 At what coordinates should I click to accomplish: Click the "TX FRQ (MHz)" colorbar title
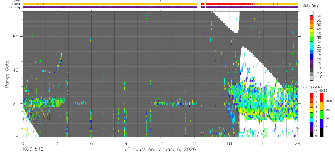click(311, 87)
